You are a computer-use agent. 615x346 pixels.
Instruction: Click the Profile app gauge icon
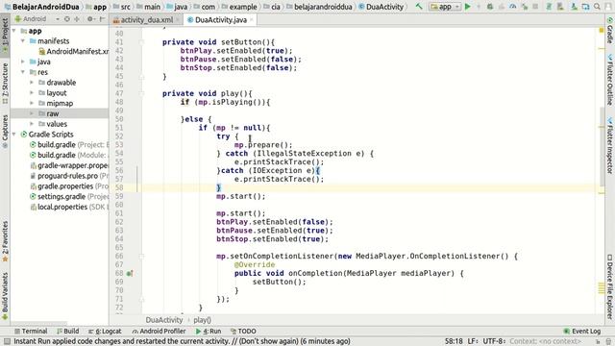tap(512, 7)
